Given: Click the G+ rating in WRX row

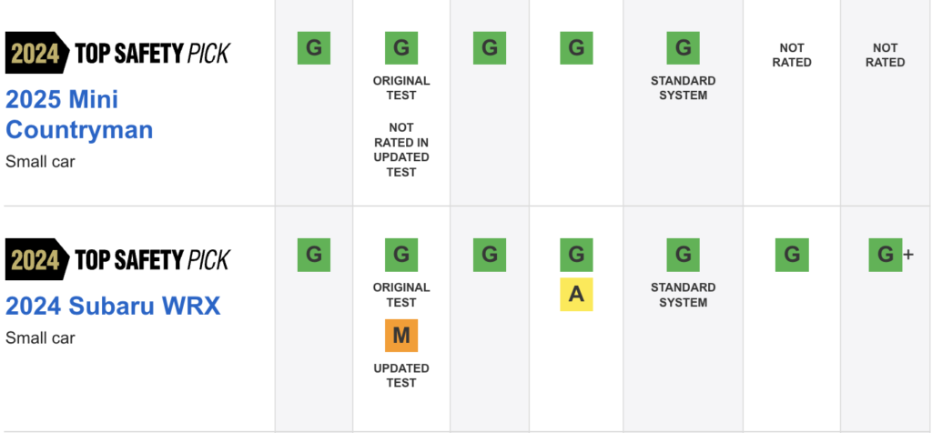Looking at the screenshot, I should click(x=890, y=255).
